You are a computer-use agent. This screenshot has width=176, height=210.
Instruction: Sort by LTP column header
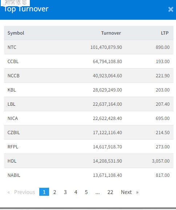(x=165, y=33)
